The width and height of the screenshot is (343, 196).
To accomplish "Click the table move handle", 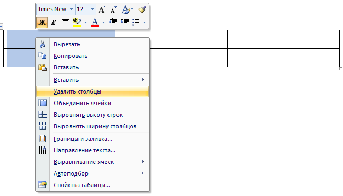I will point(1,26).
